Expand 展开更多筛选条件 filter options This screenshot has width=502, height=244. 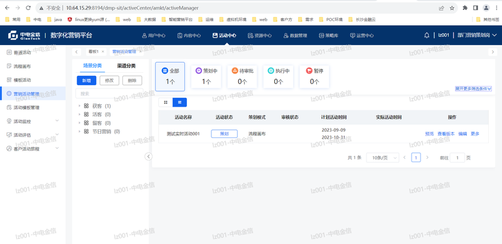474,88
